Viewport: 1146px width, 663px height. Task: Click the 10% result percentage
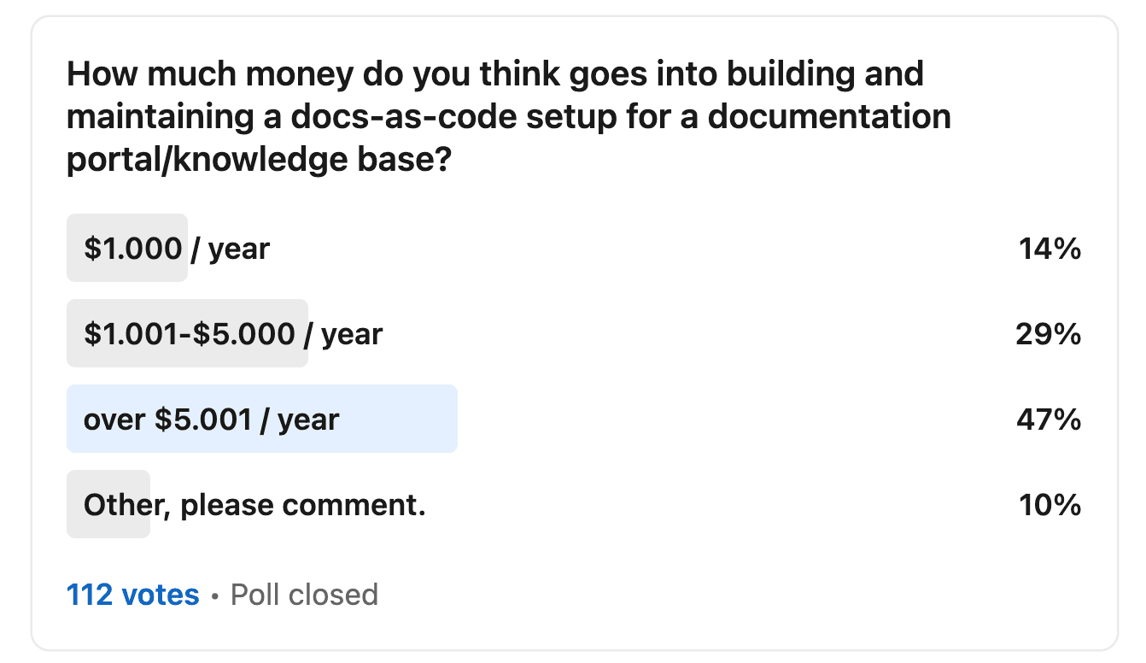tap(1050, 505)
